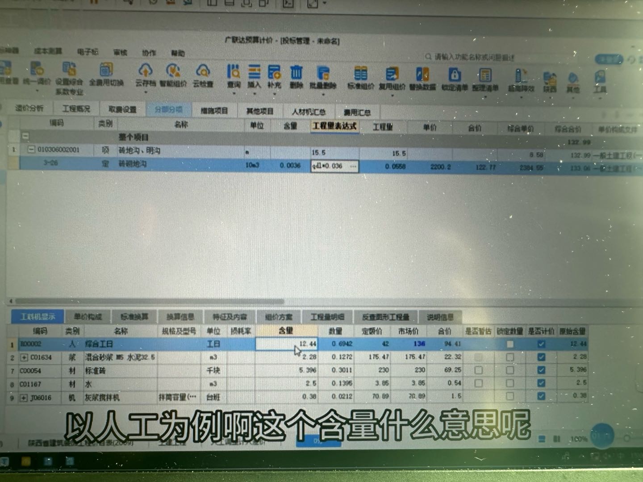The height and width of the screenshot is (482, 643).
Task: Launch 智能组价 tool
Action: click(x=173, y=71)
